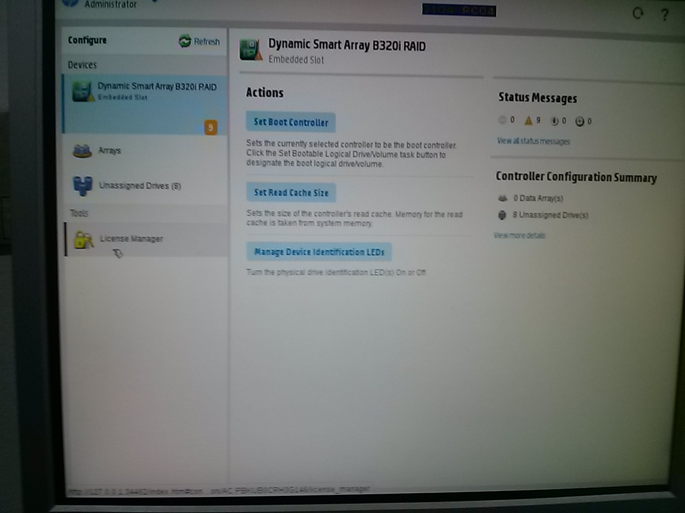Click the last status clock icon
685x513 pixels.
580,122
